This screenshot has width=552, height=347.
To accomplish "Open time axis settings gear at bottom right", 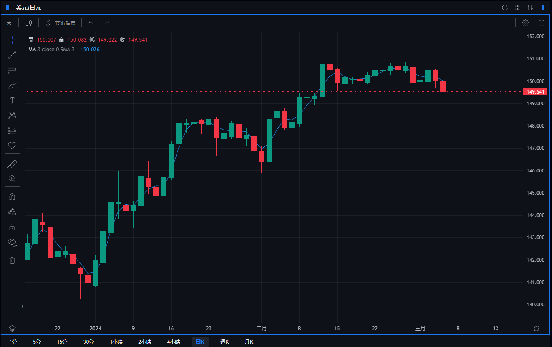I will (x=536, y=329).
